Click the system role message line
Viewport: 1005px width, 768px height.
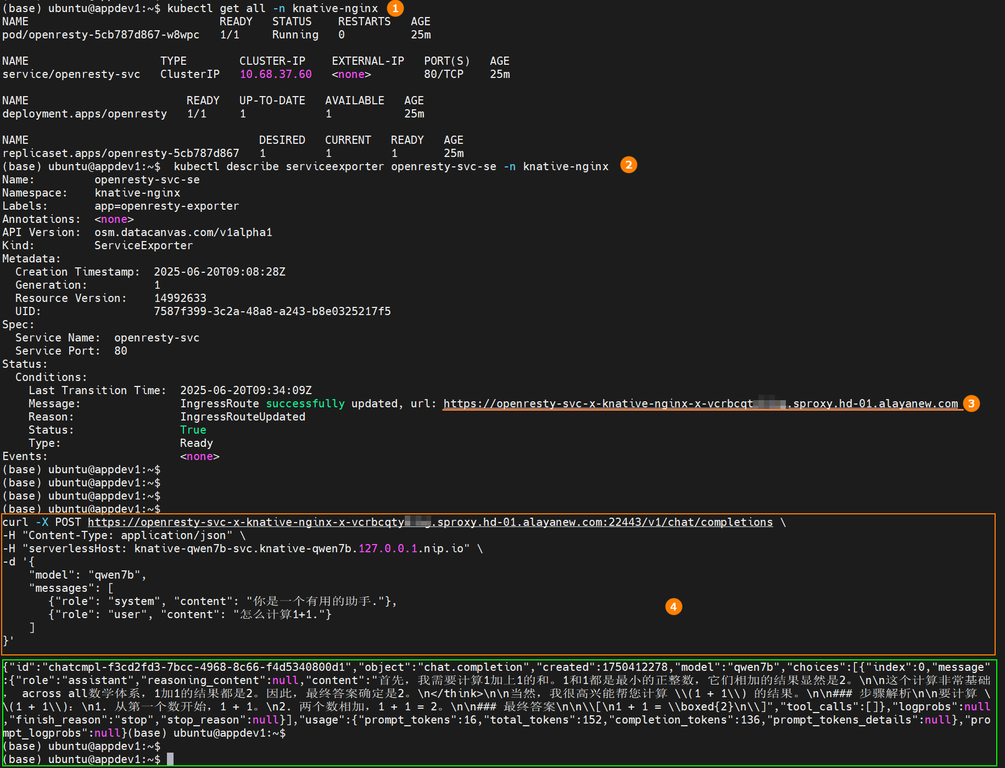point(223,601)
